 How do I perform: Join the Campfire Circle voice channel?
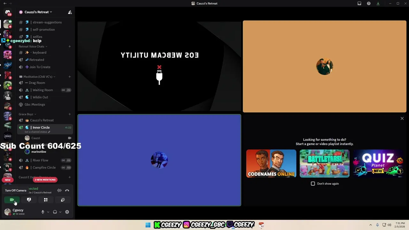(x=45, y=167)
